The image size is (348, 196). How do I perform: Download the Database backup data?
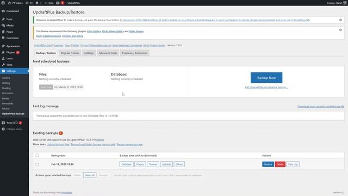127,164
